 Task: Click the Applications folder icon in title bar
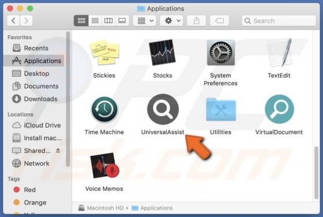click(141, 9)
